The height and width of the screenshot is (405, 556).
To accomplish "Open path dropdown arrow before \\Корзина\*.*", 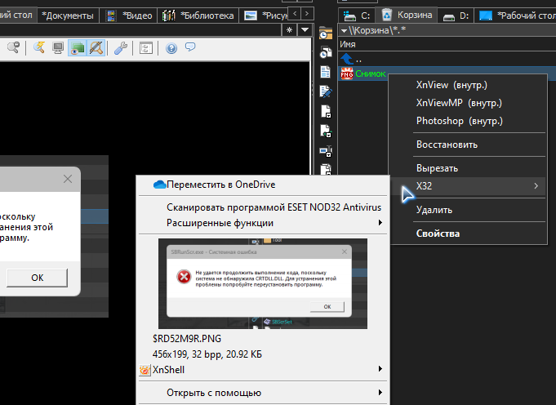I will point(344,30).
